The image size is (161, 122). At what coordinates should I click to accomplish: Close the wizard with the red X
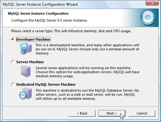click(152, 3)
